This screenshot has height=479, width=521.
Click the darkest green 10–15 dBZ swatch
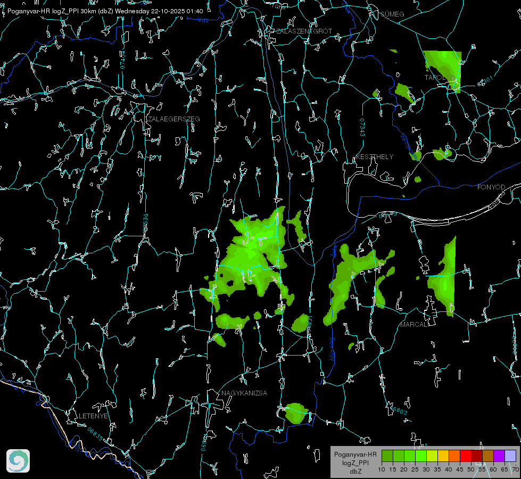(387, 456)
